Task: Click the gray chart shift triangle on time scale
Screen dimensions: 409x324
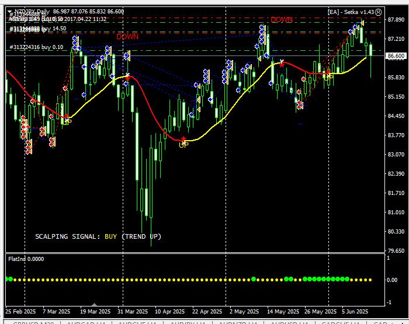Action: click(x=95, y=305)
